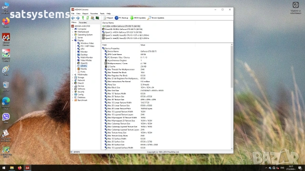Open the Favorites menu
The height and width of the screenshot is (171, 305).
(x=94, y=14)
